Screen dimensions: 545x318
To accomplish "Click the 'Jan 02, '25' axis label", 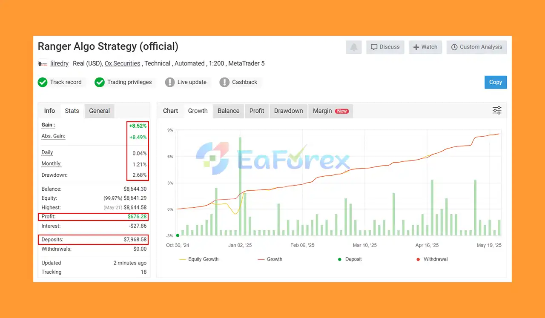I will (240, 245).
